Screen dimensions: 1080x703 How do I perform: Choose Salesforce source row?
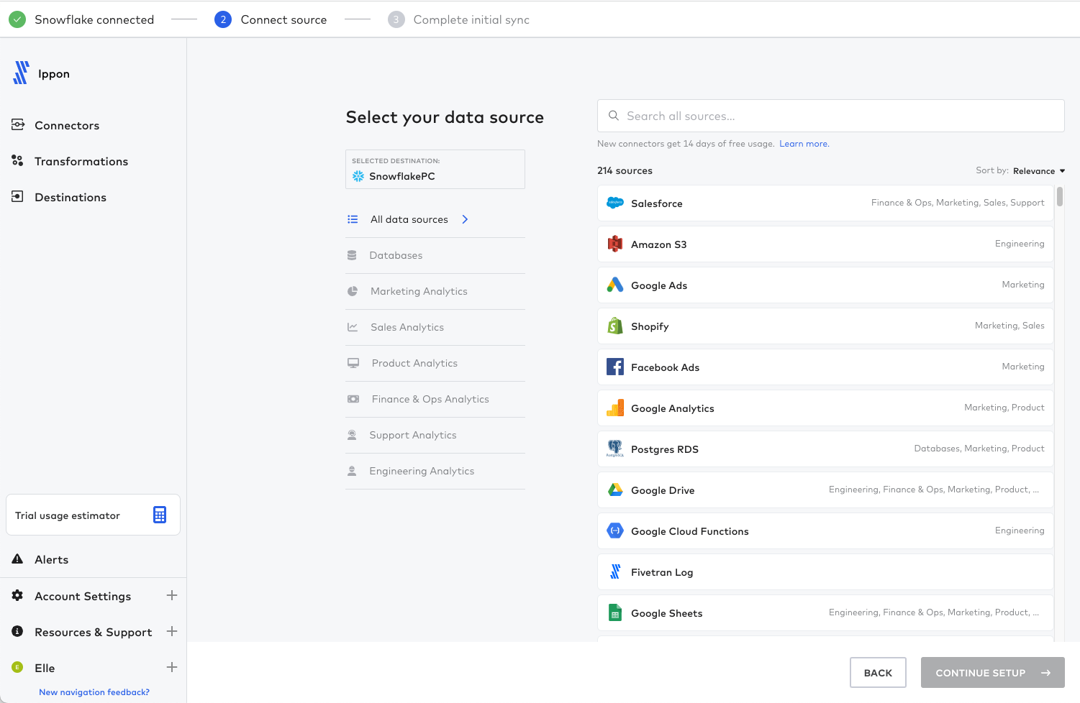tap(825, 203)
